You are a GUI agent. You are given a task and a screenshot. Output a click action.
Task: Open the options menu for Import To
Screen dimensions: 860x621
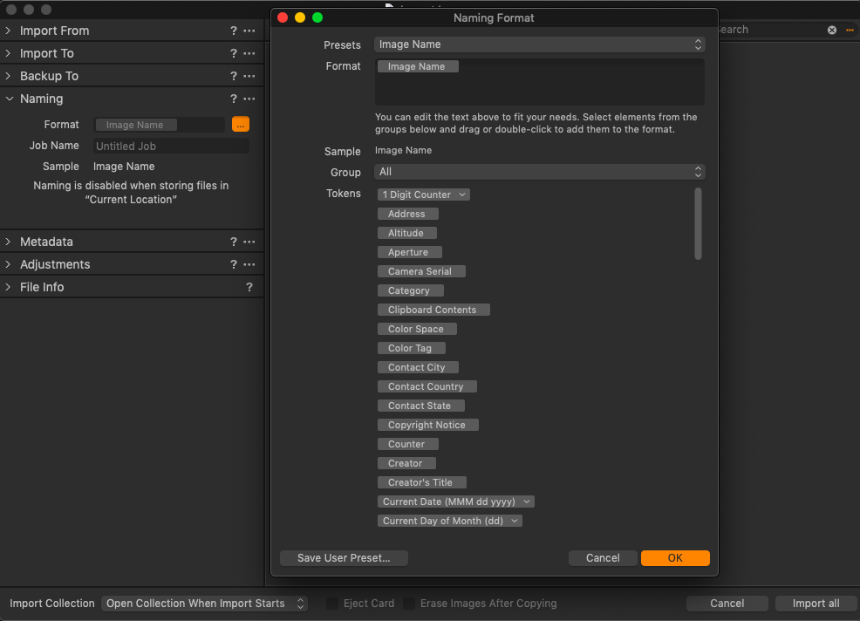tap(249, 53)
